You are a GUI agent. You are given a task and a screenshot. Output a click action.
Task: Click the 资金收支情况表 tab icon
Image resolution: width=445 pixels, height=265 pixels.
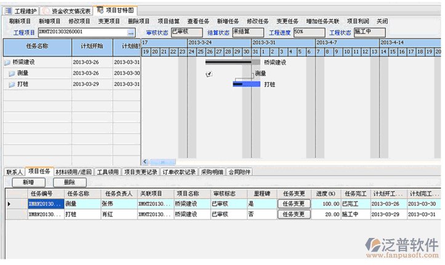click(x=46, y=10)
